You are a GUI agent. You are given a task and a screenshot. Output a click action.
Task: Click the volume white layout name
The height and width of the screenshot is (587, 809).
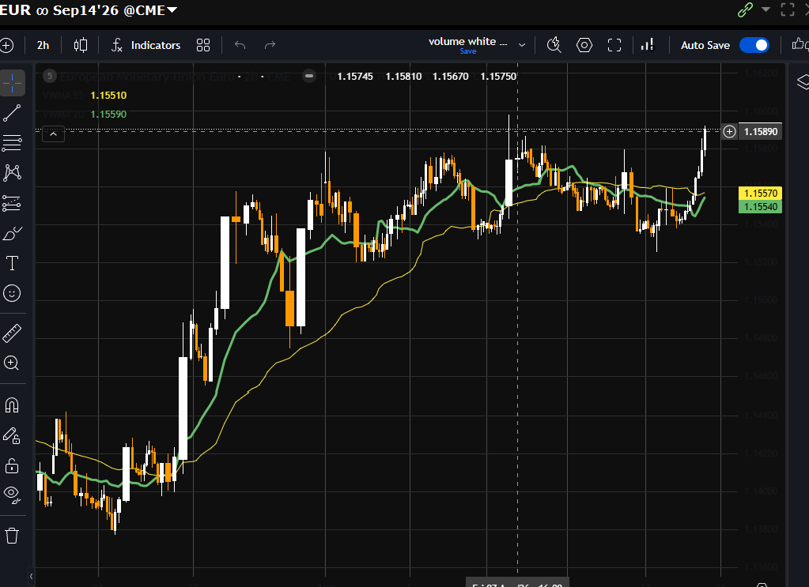(x=467, y=42)
